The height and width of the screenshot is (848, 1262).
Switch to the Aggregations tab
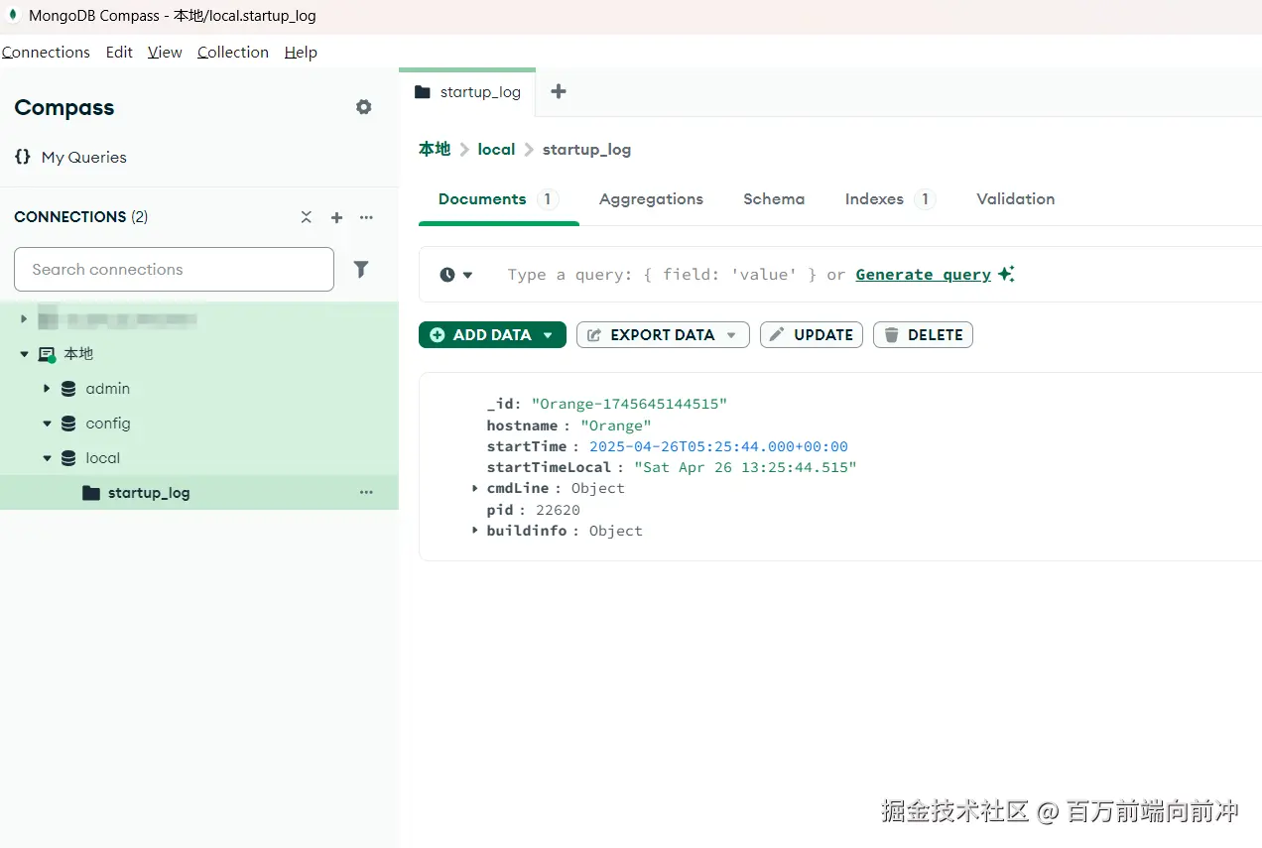pos(651,199)
